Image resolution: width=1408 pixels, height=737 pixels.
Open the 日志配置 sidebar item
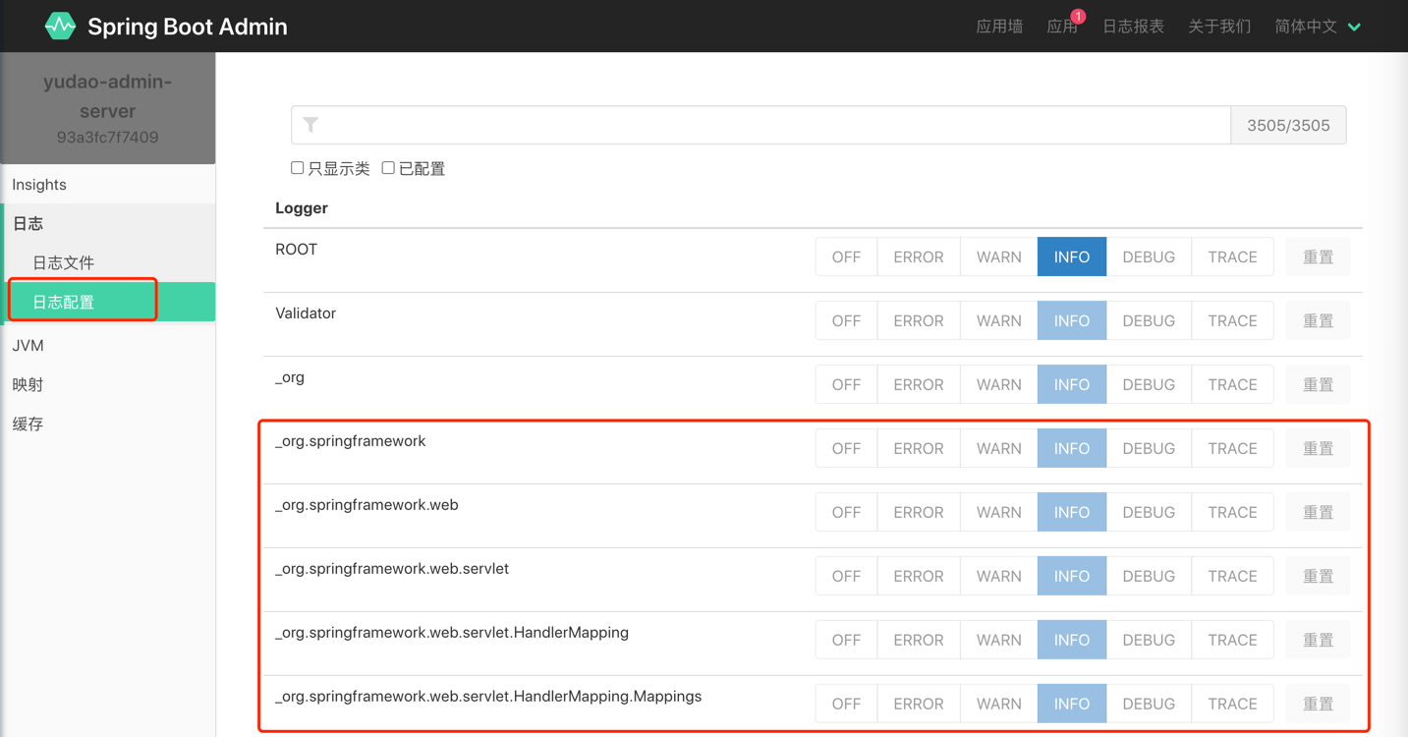click(x=64, y=302)
